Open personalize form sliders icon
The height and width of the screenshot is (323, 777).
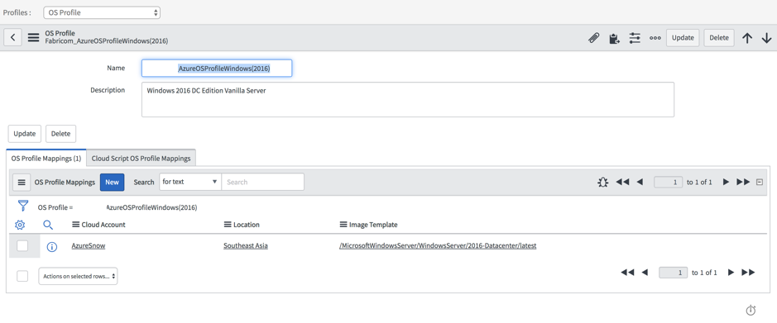635,38
